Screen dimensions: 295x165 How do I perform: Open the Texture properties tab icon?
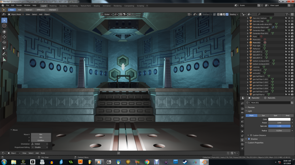242,144
